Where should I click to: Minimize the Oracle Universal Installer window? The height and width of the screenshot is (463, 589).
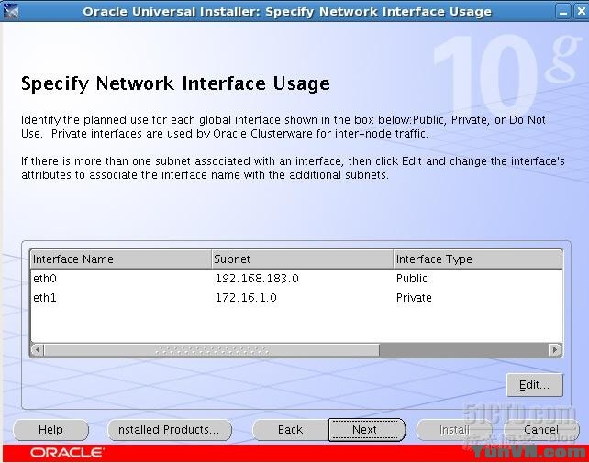[563, 12]
